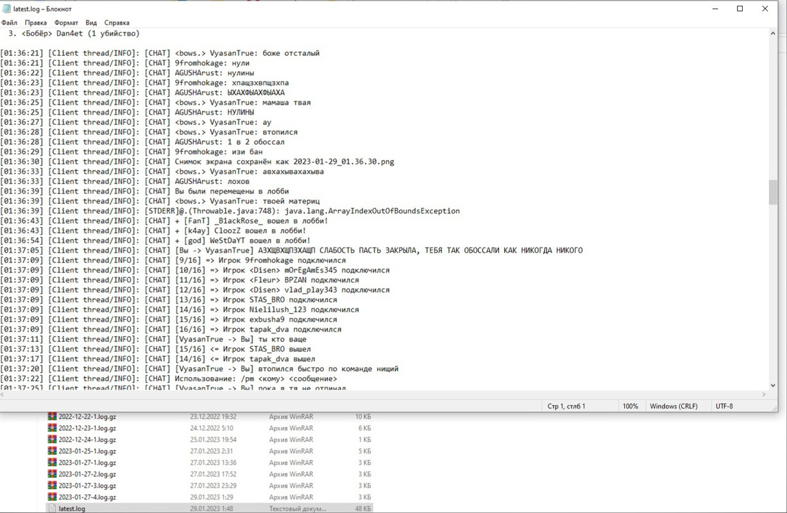Select 2023-01-27-2.log.gz in the file list
This screenshot has height=513, width=787.
click(87, 475)
